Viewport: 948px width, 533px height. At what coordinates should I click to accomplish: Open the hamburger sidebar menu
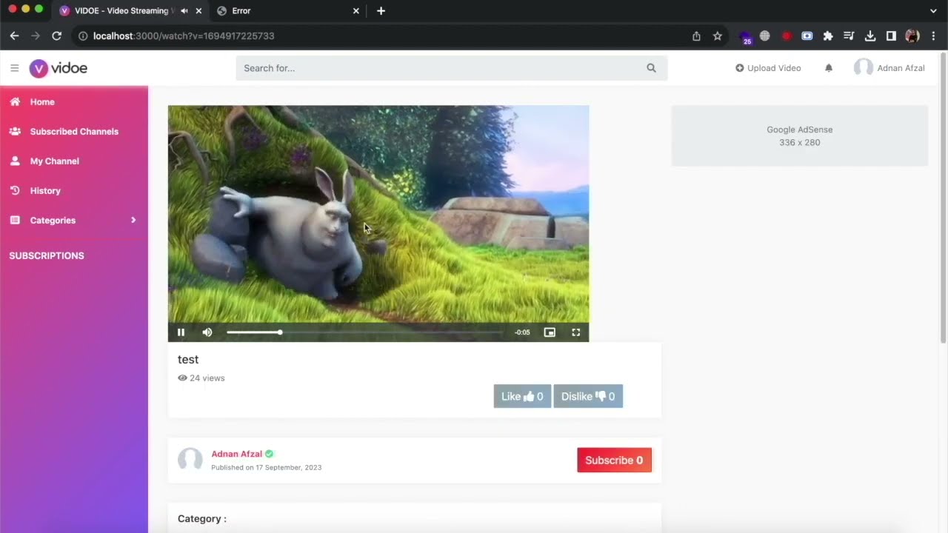click(14, 68)
